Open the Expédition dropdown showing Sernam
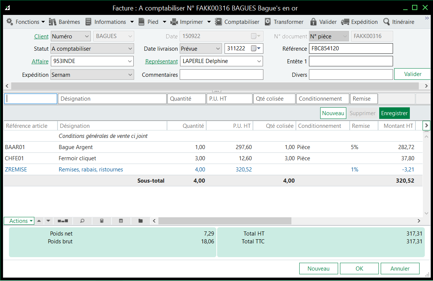 click(x=92, y=75)
